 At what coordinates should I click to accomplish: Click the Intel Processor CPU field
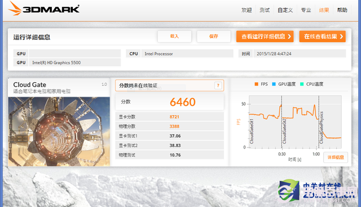point(187,53)
